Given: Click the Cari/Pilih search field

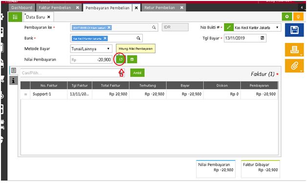Looking at the screenshot, I should point(69,73).
